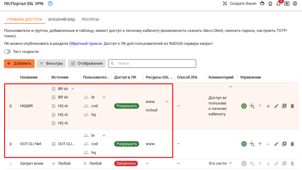
Task: Switch to the Внешний вид tab
Action: tap(62, 20)
